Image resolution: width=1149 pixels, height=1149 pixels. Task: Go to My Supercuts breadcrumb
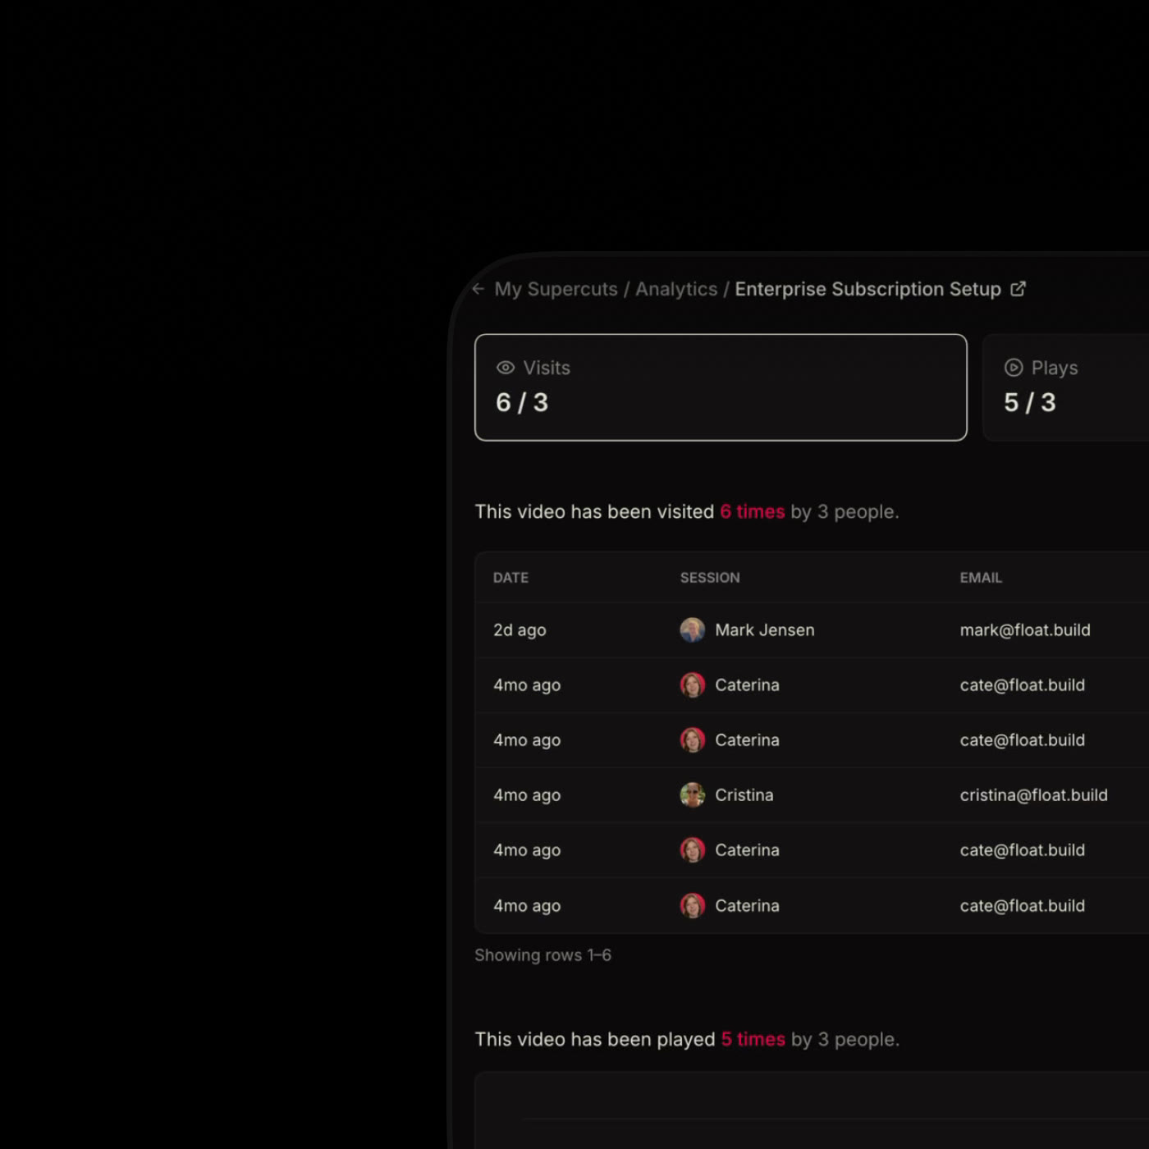[x=556, y=289]
